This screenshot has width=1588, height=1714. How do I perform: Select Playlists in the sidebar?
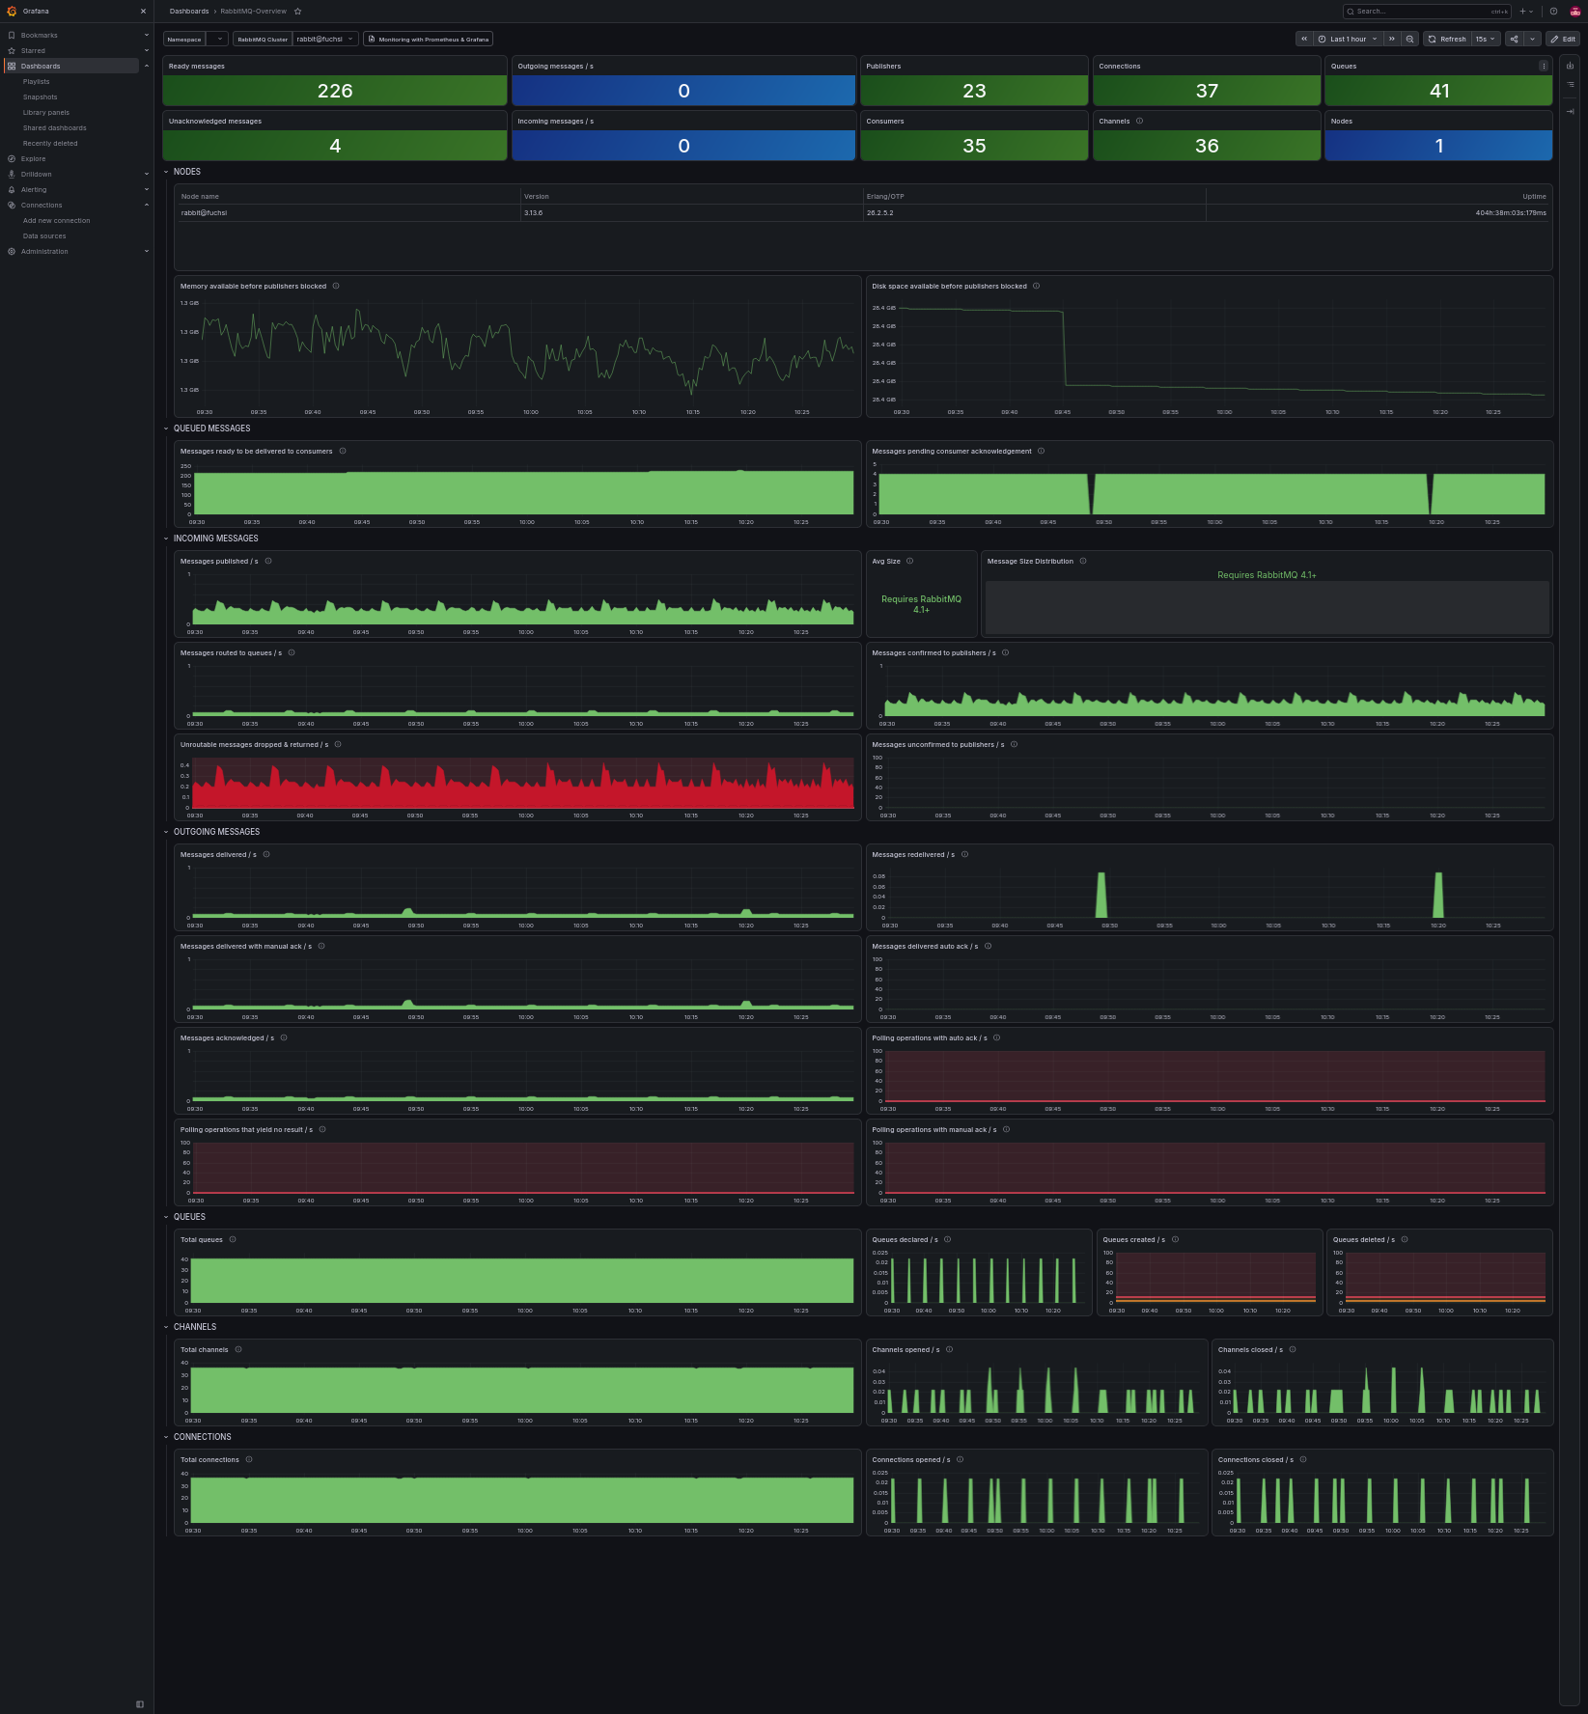coord(37,81)
